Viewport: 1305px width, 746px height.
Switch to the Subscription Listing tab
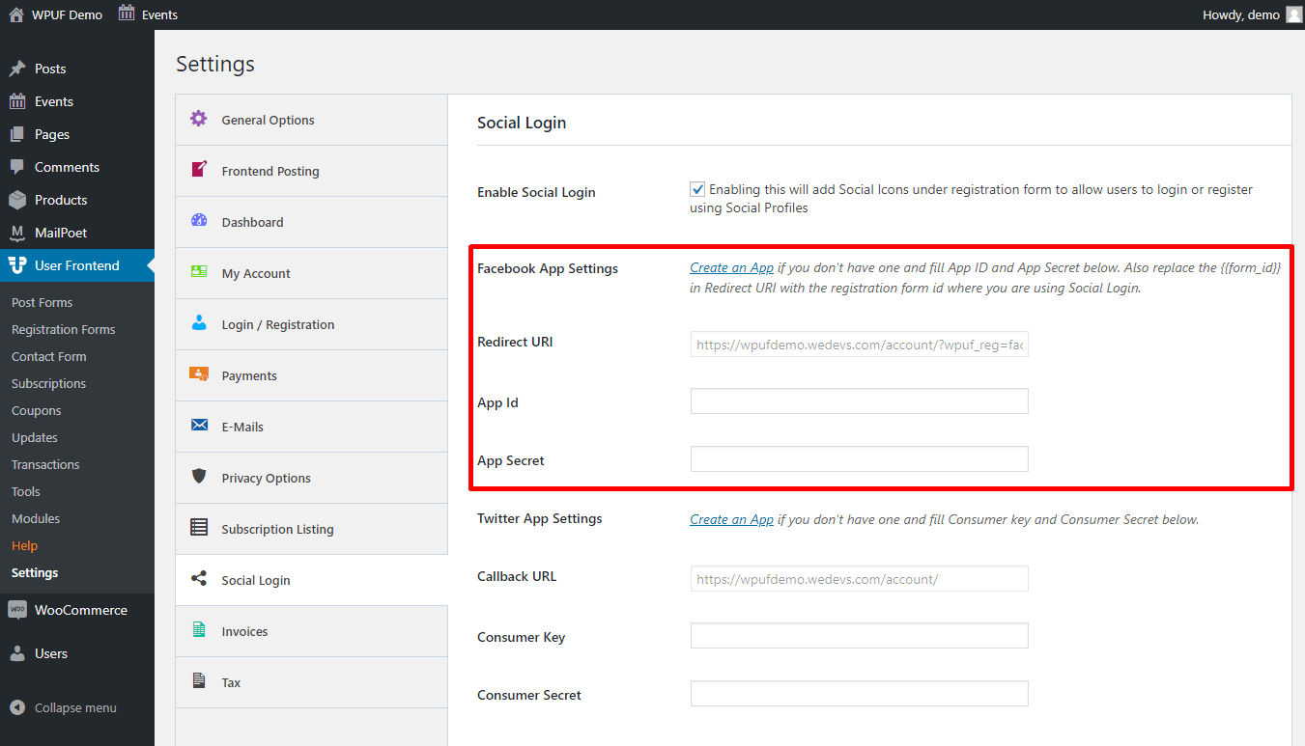coord(278,528)
